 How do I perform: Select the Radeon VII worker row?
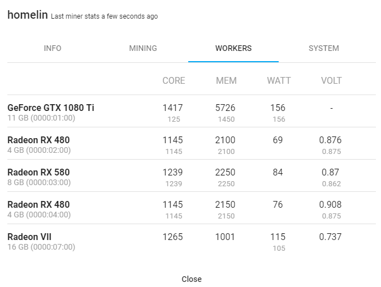[x=192, y=240]
